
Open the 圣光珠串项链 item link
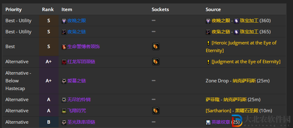[x=81, y=122]
